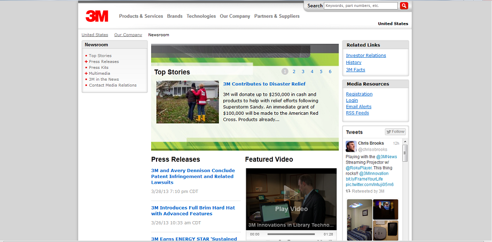The width and height of the screenshot is (492, 242).
Task: Click the disaster relief story photo
Action: (188, 102)
